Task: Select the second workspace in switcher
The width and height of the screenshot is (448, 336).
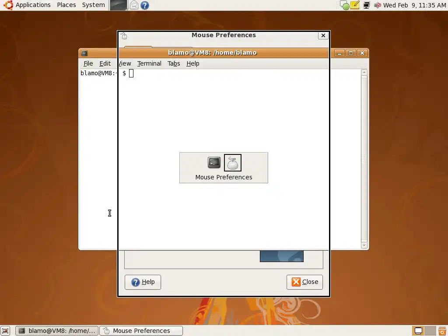Action: (x=430, y=331)
